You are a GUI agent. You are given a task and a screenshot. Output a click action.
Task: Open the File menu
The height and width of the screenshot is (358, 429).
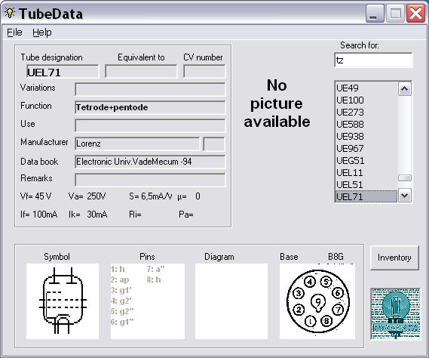(14, 32)
